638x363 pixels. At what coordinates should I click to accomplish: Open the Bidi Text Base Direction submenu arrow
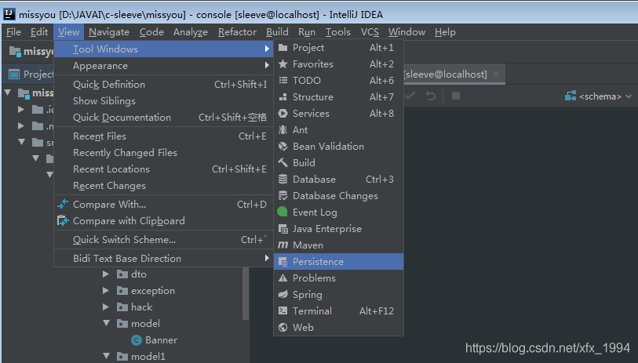pos(267,258)
